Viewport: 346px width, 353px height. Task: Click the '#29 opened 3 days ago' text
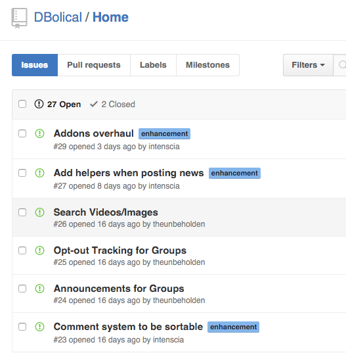(x=95, y=147)
